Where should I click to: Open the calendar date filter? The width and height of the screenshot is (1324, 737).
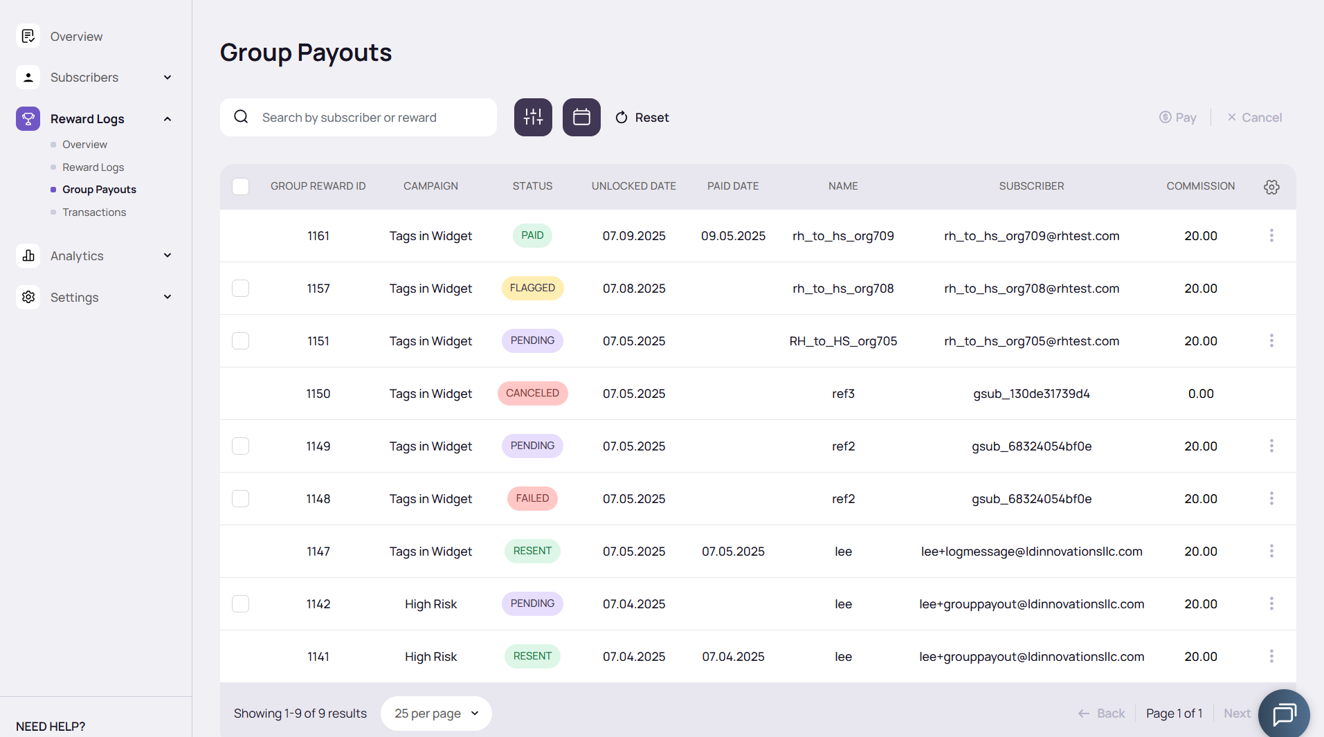tap(581, 117)
